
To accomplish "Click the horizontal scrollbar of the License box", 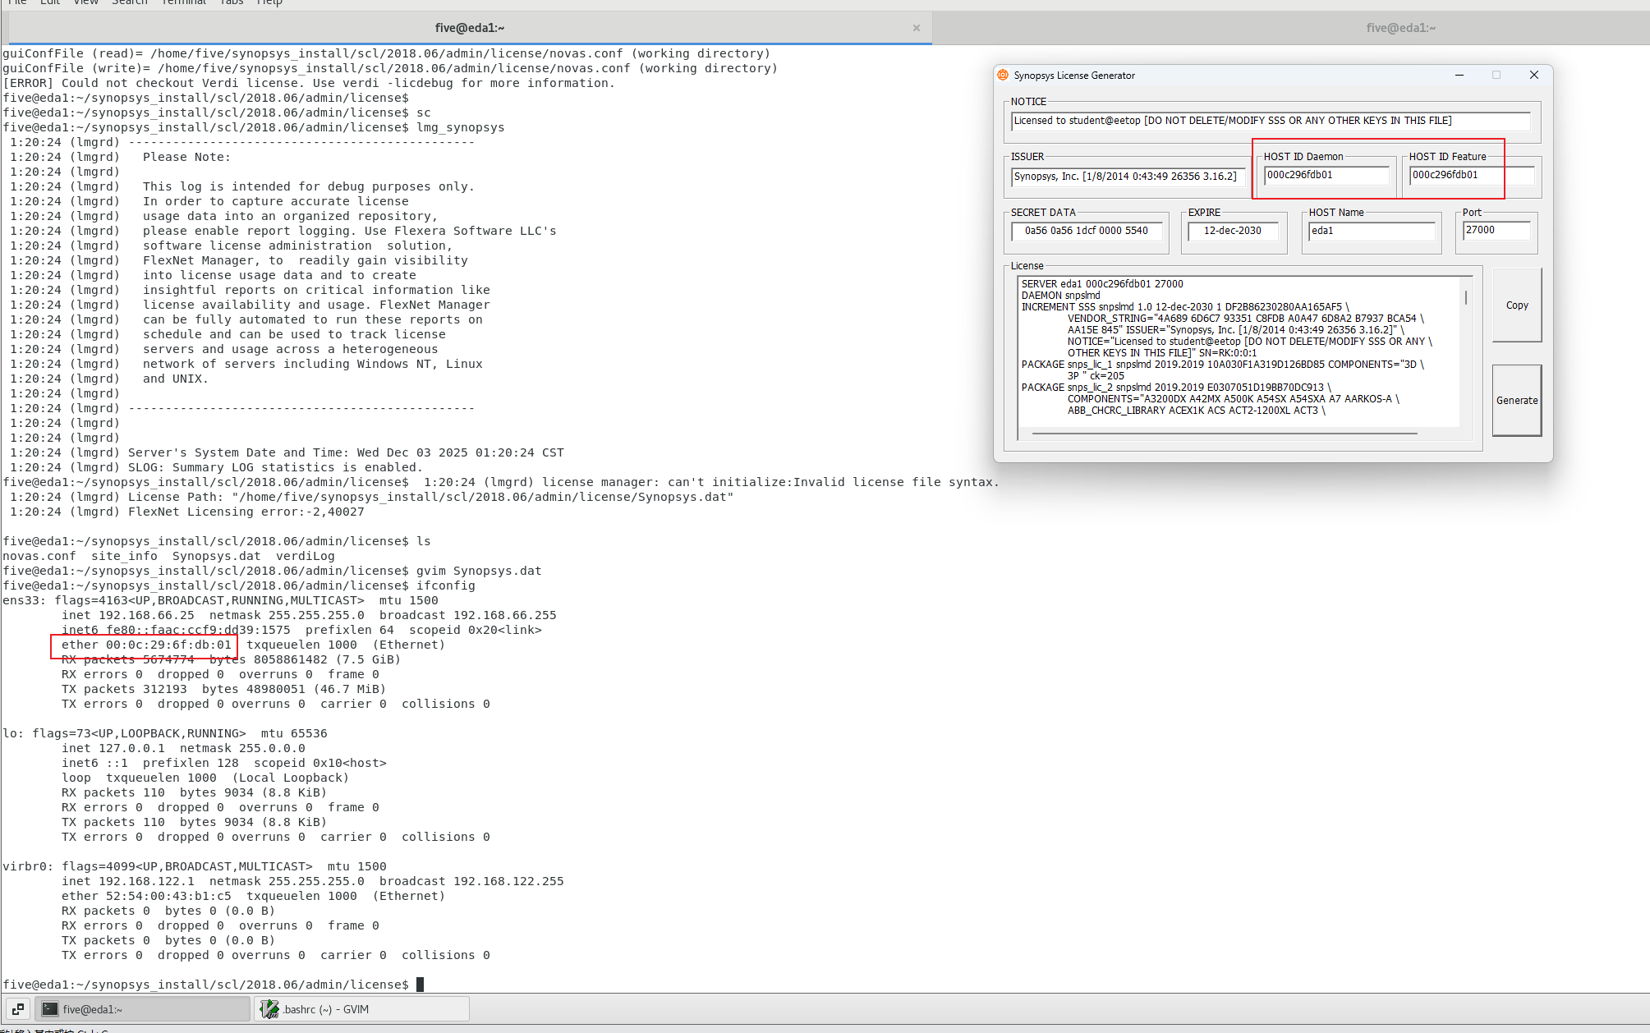I will [1225, 433].
